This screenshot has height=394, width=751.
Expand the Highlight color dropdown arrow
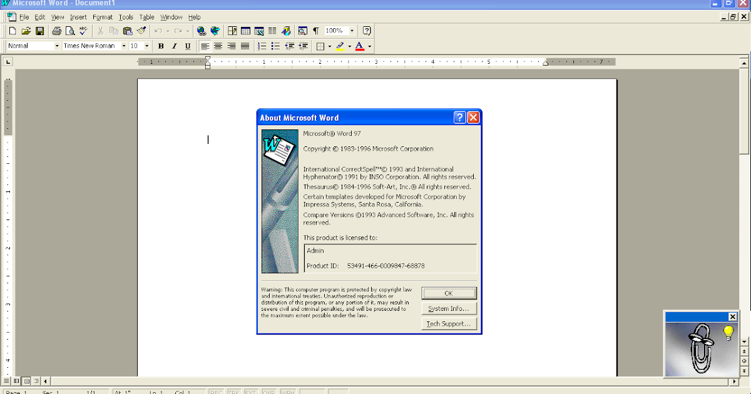tap(349, 46)
